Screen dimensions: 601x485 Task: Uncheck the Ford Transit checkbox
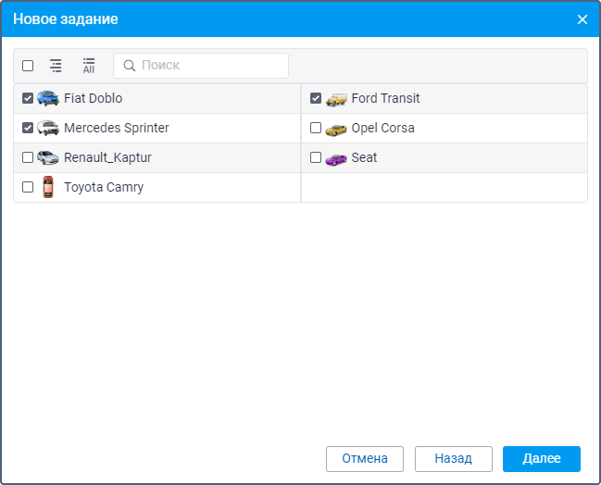316,98
